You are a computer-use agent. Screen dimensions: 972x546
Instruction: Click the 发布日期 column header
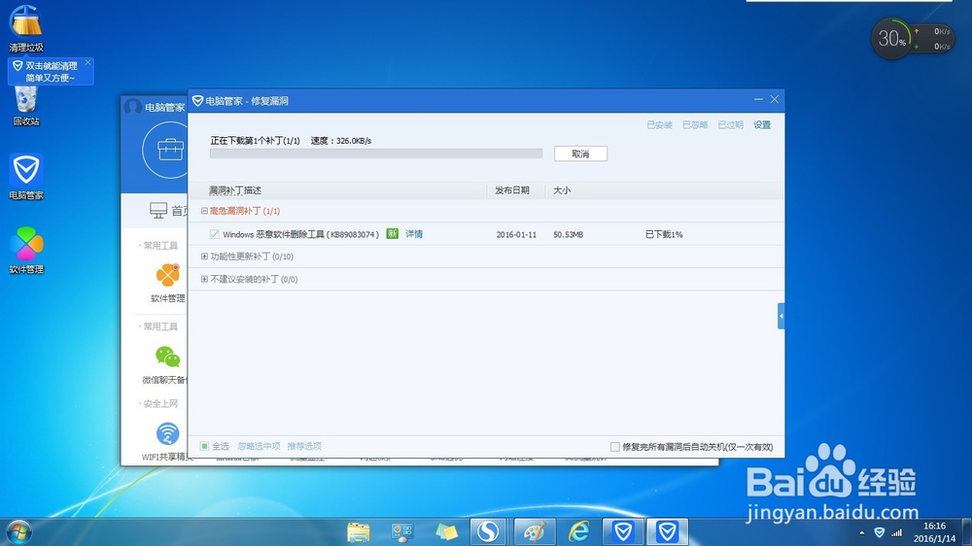point(512,190)
